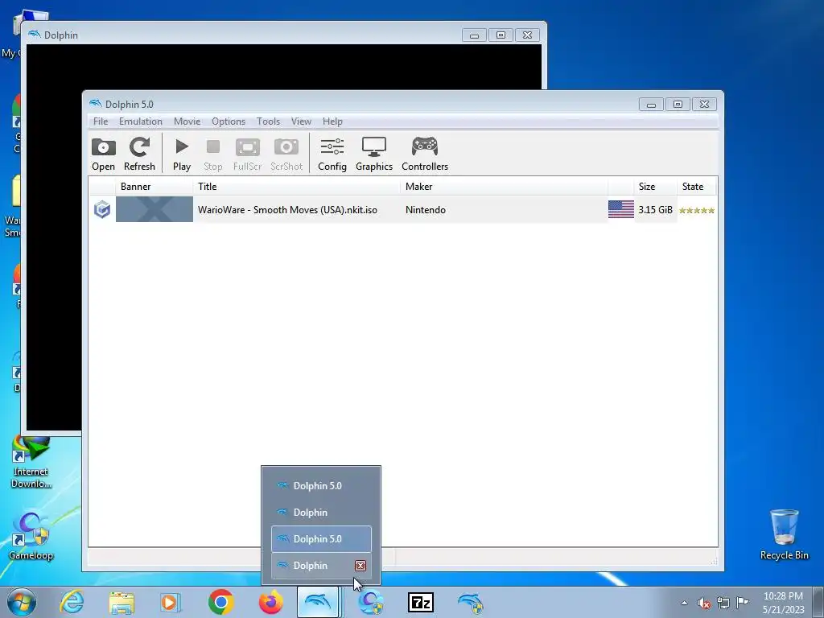Click the Nintendo maker cell
This screenshot has width=824, height=618.
(x=425, y=210)
